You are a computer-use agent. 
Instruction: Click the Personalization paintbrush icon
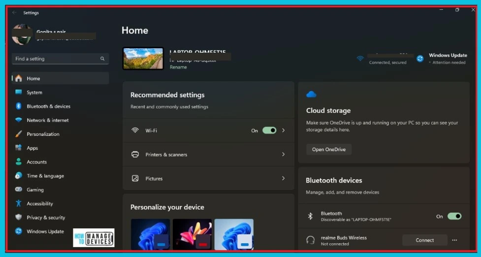click(18, 134)
